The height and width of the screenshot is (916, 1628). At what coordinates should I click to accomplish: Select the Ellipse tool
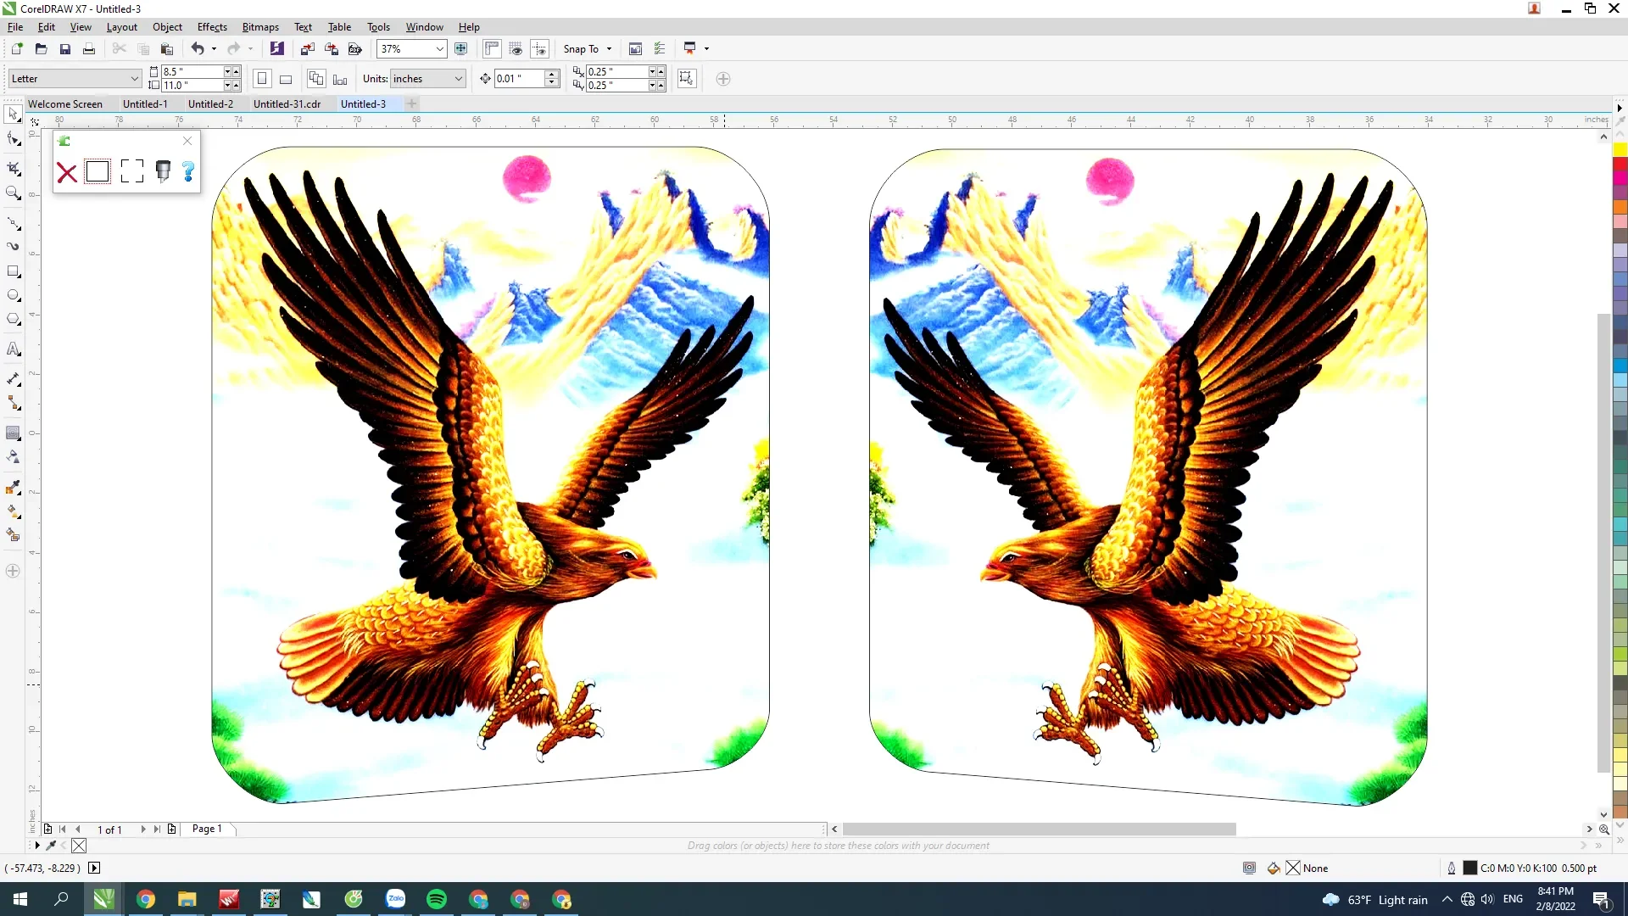click(13, 296)
